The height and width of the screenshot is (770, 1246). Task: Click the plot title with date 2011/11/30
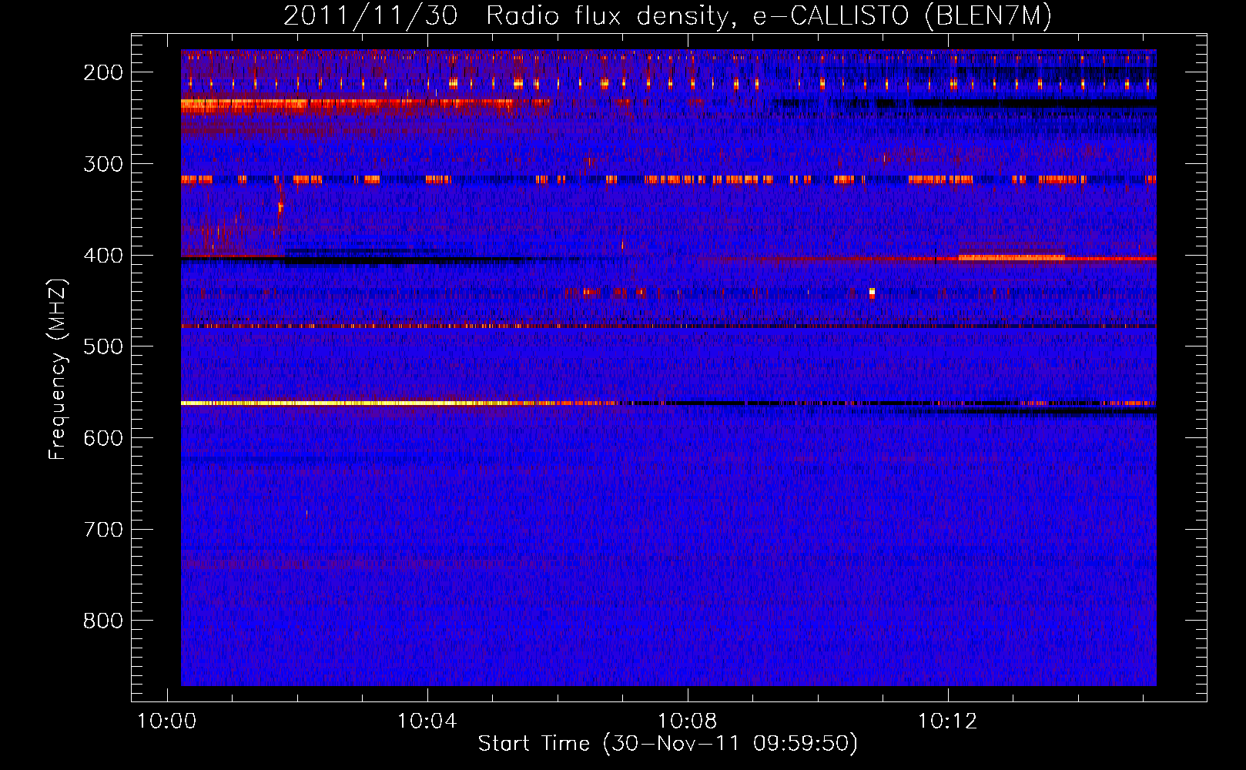point(668,16)
